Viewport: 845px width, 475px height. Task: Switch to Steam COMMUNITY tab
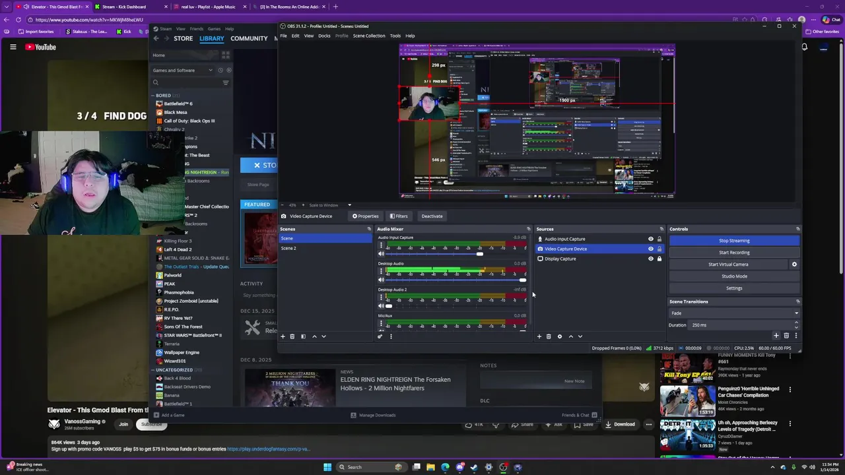point(249,38)
